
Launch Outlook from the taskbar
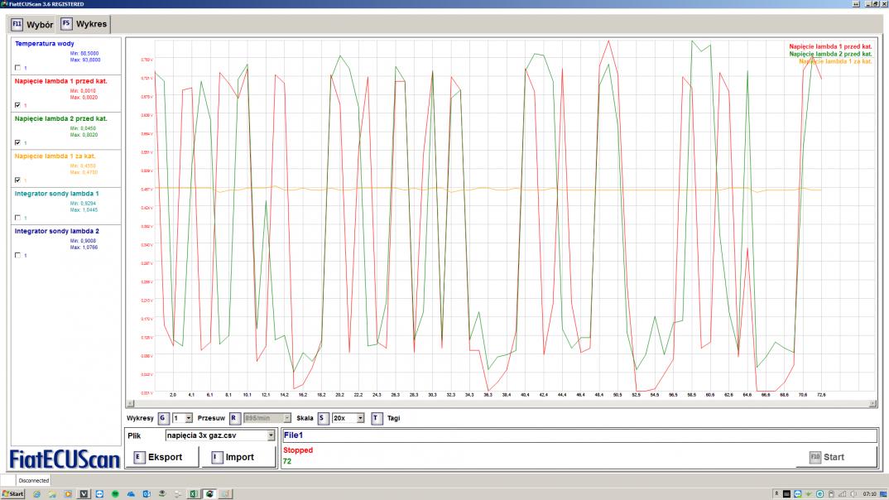[x=147, y=493]
